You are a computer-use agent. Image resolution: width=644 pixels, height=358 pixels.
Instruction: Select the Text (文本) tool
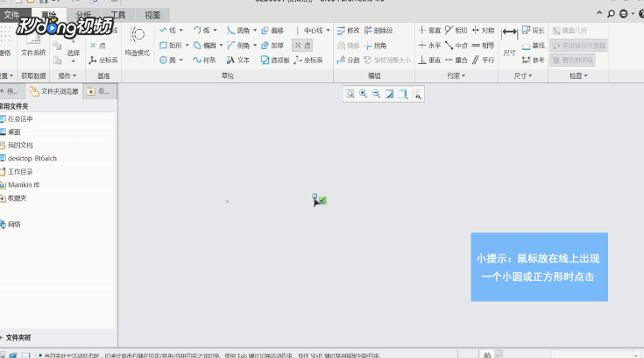click(x=238, y=60)
